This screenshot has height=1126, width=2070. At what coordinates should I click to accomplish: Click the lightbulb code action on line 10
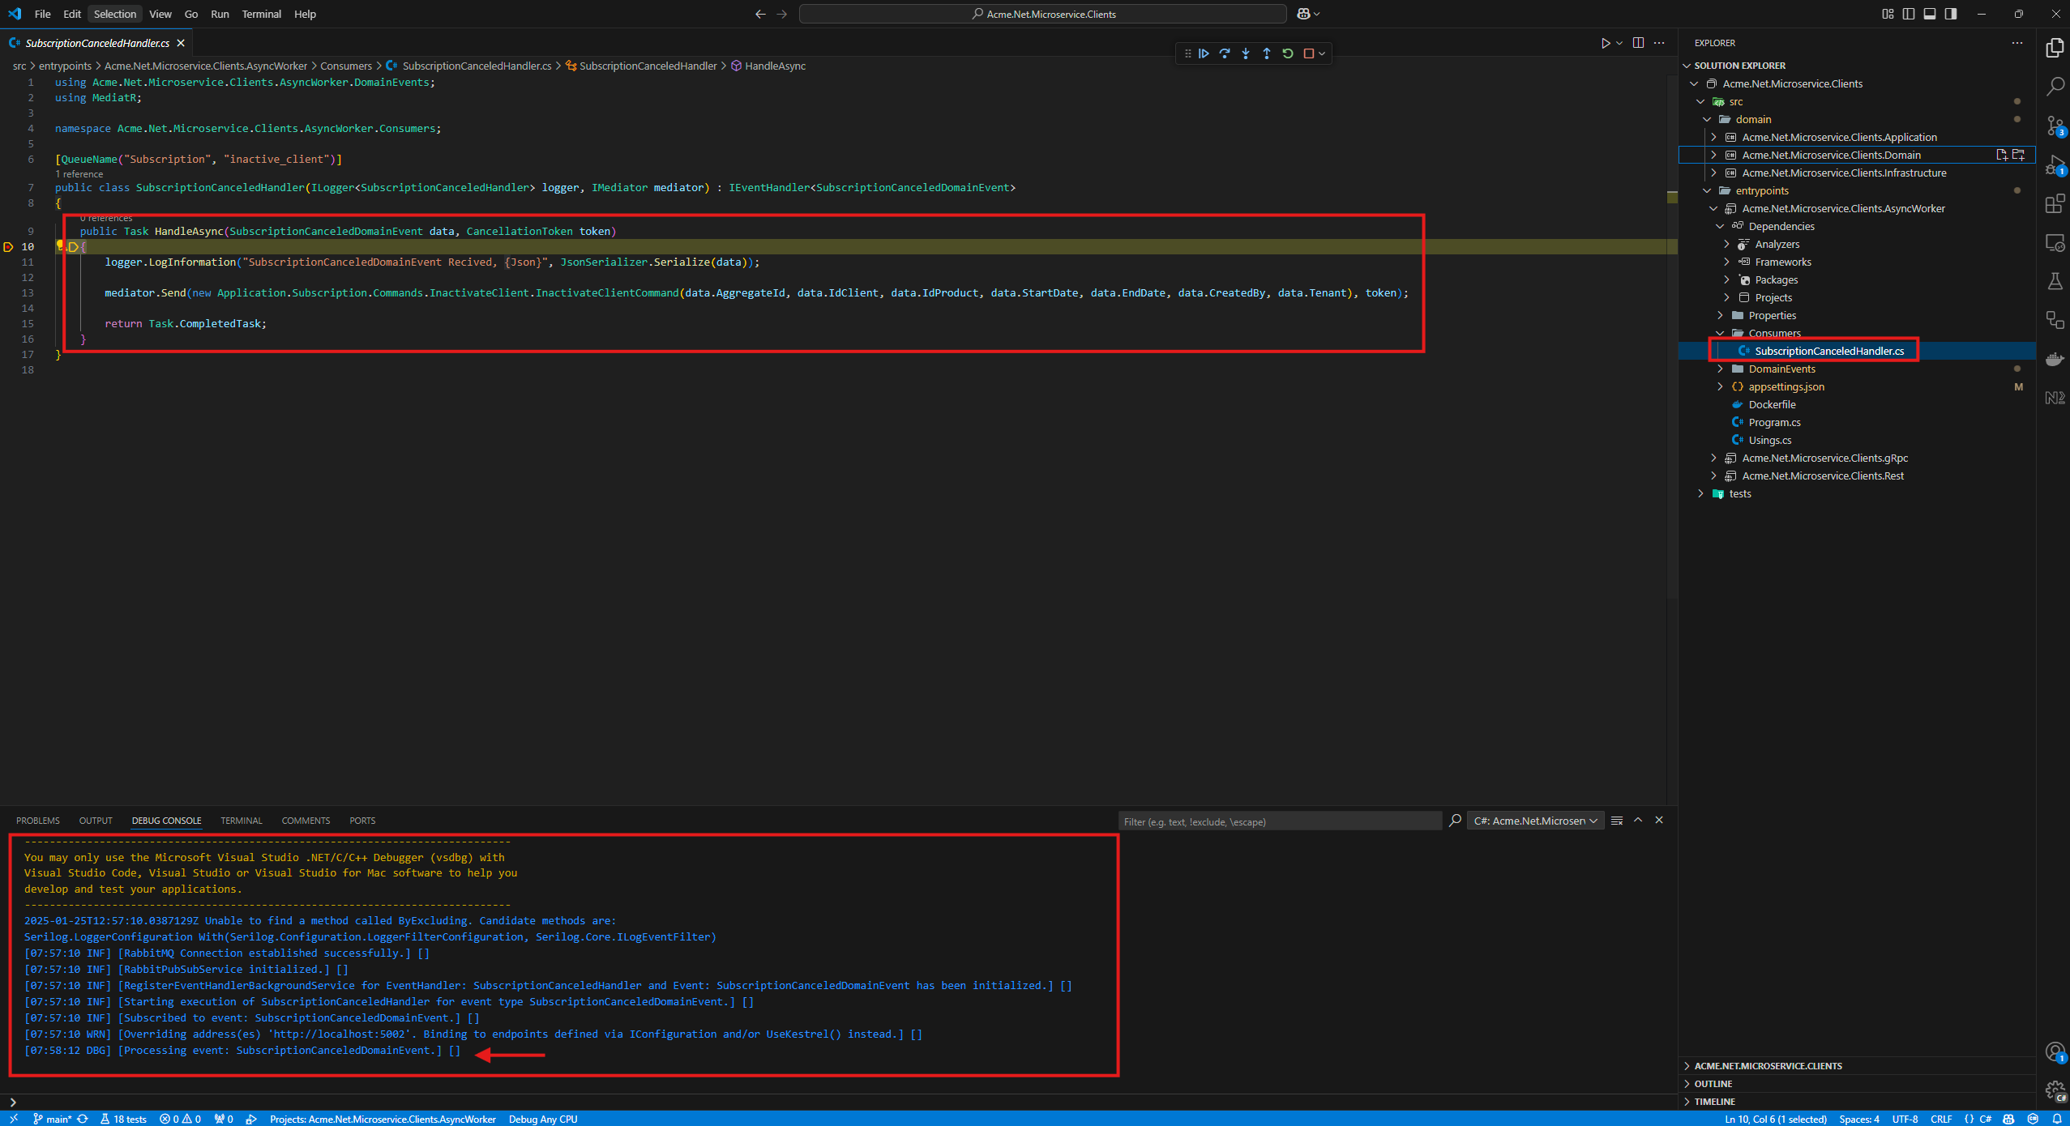(61, 245)
